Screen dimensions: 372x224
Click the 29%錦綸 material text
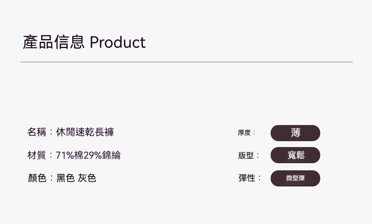coord(102,155)
